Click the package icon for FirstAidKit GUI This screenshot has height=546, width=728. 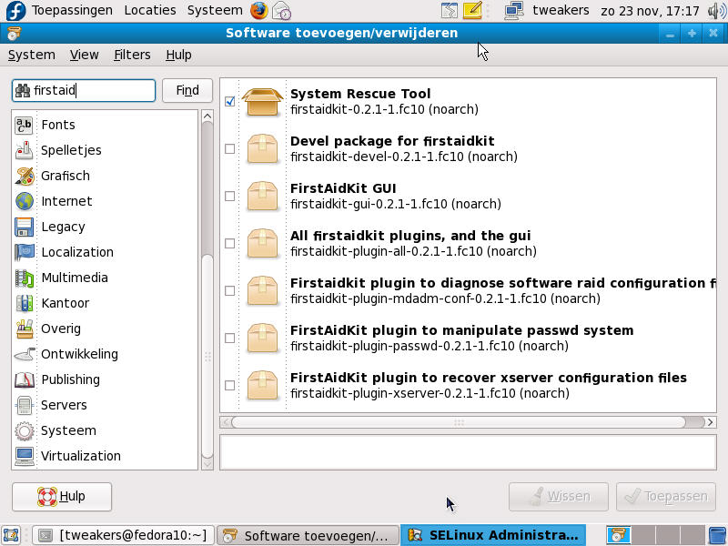coord(262,196)
